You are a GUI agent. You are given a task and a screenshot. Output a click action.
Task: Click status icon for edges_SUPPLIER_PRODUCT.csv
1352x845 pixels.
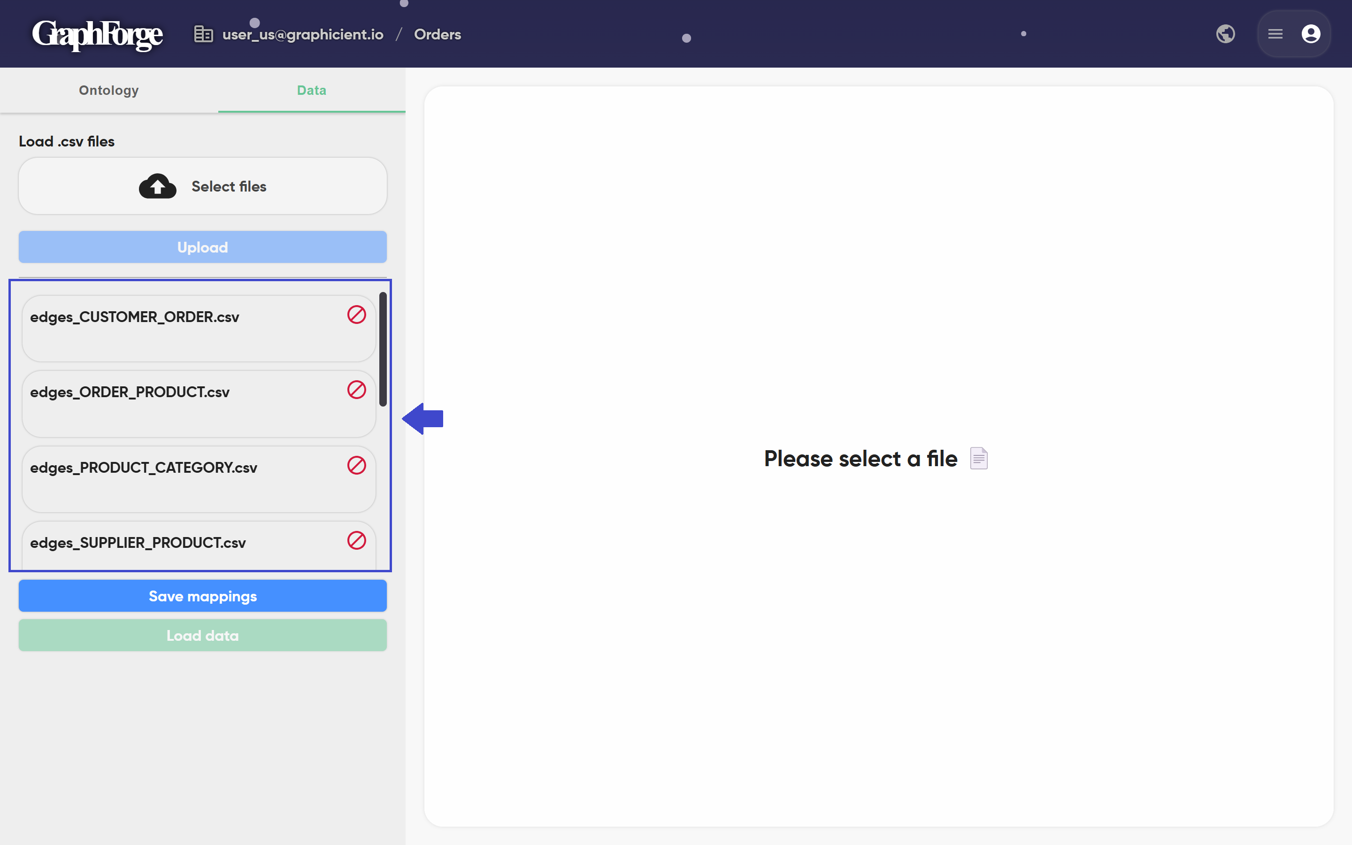356,540
